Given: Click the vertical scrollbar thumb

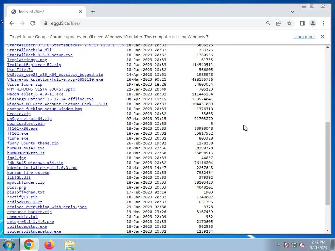Looking at the screenshot, I should click(x=327, y=163).
